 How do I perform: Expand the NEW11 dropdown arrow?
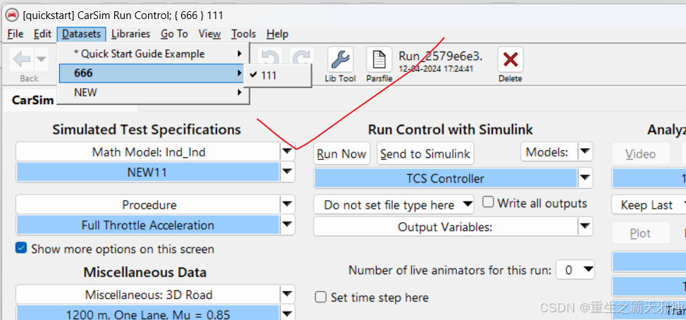[x=287, y=172]
